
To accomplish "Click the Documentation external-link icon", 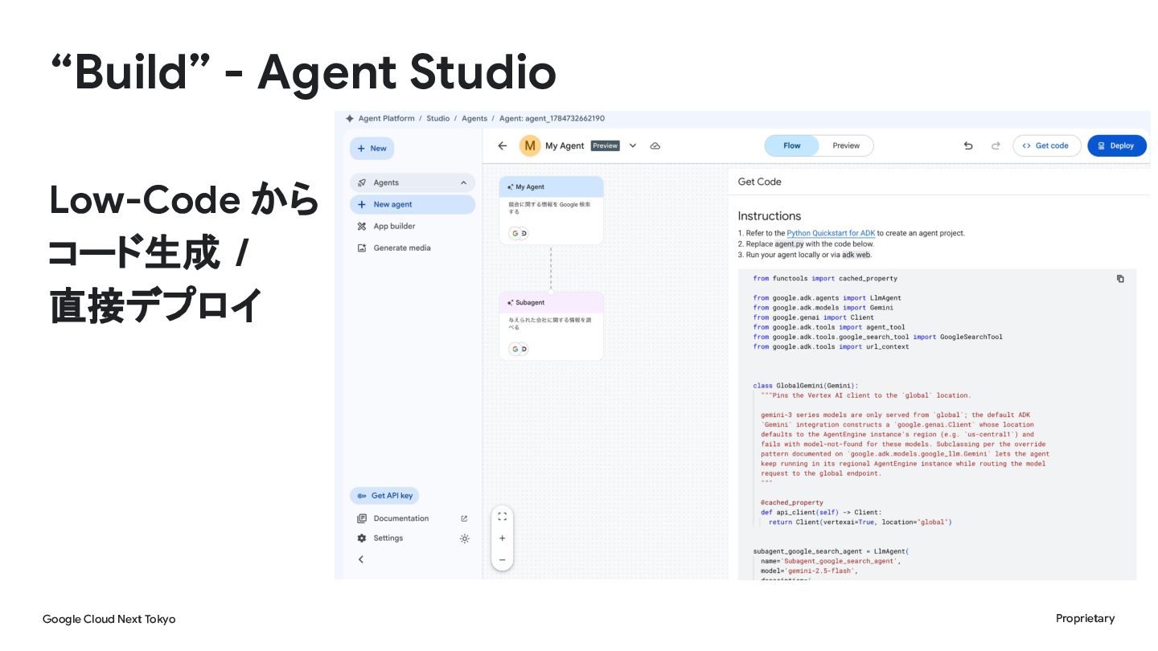I will (x=464, y=519).
